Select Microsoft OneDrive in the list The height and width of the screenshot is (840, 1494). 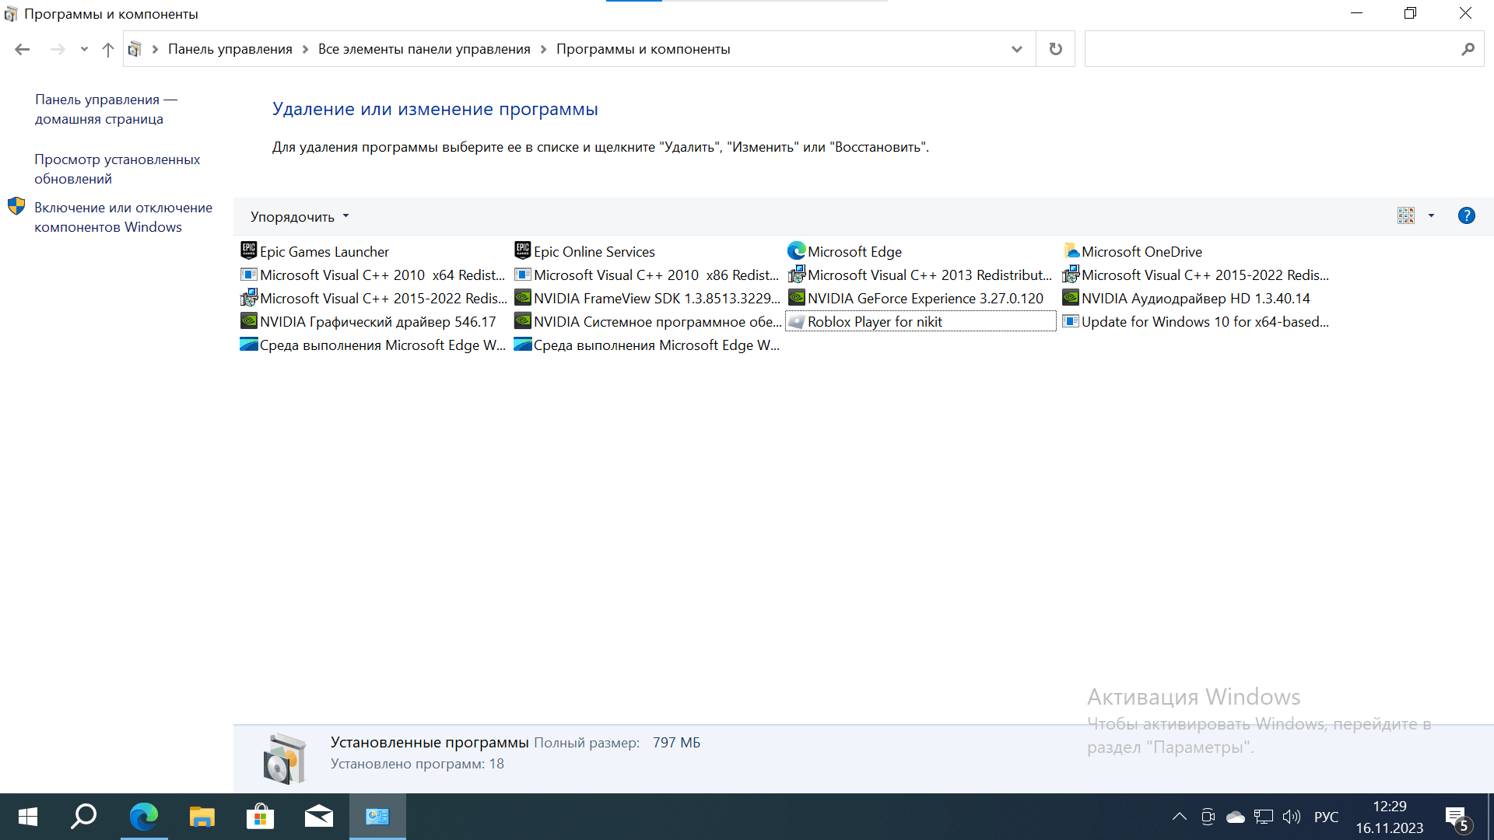point(1141,252)
